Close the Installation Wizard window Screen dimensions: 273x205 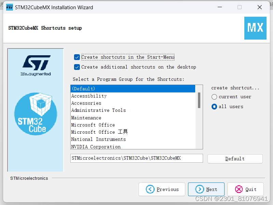pyautogui.click(x=260, y=7)
